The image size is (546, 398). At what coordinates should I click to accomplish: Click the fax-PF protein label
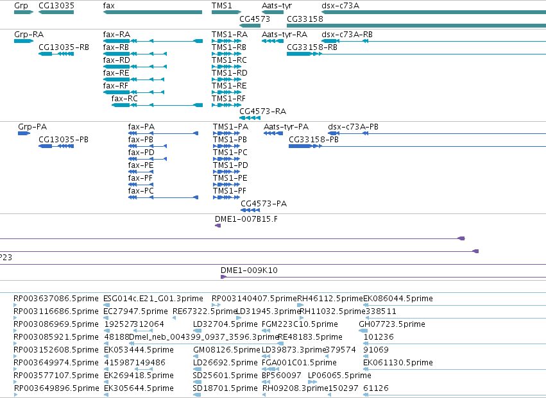[x=141, y=178]
